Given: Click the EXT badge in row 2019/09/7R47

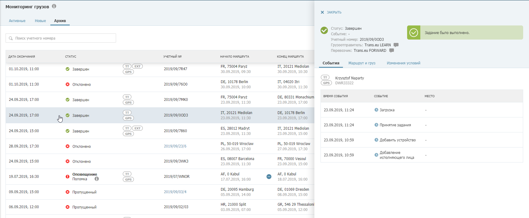Looking at the screenshot, I should [x=138, y=66].
